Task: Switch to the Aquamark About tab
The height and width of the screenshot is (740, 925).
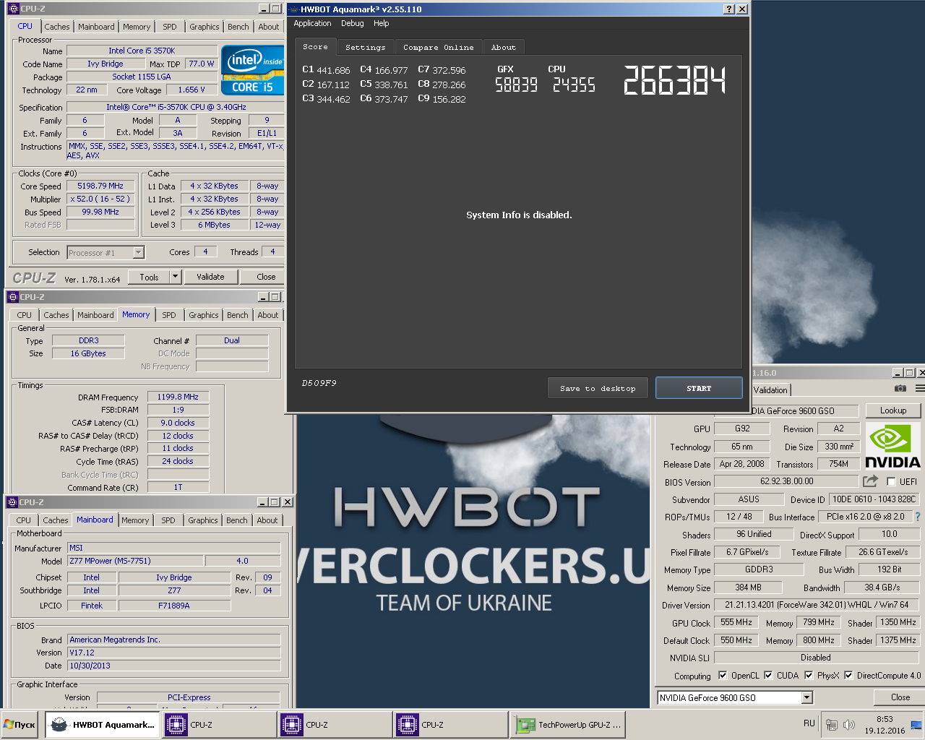Action: [504, 48]
